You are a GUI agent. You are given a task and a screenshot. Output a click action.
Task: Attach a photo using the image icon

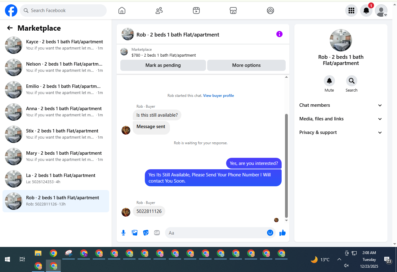(135, 233)
